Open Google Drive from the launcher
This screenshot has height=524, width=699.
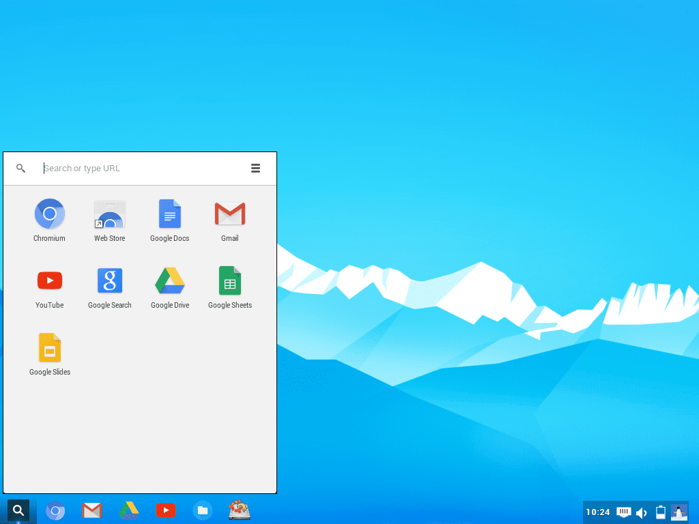click(x=169, y=280)
